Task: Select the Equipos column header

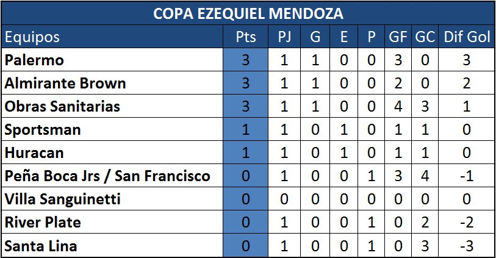Action: pyautogui.click(x=112, y=37)
